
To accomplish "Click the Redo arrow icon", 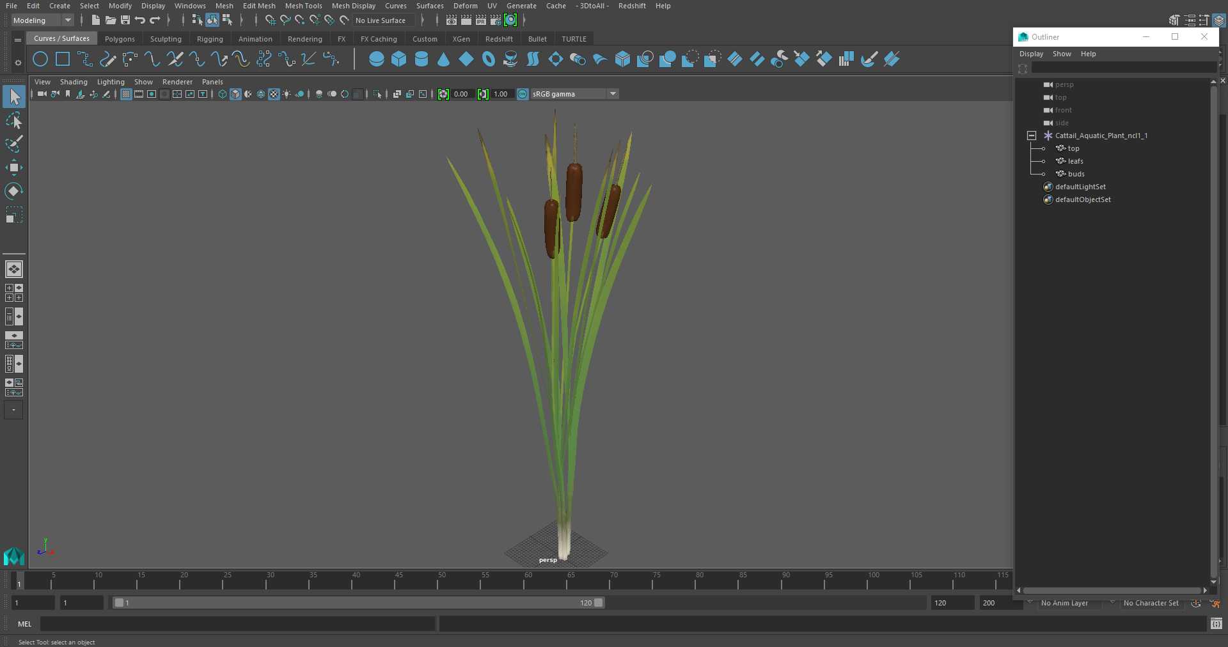I will pyautogui.click(x=155, y=20).
